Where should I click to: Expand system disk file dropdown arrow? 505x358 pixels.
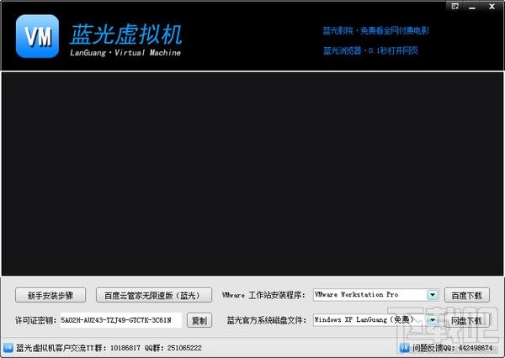click(x=433, y=319)
